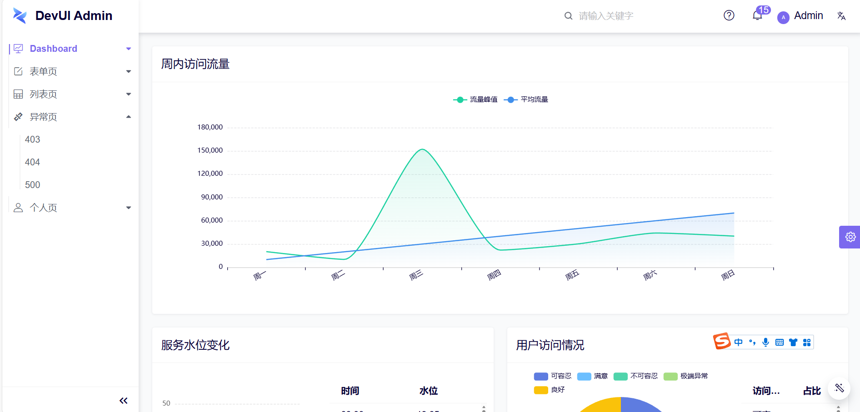Click the 占比 table column header
860x412 pixels.
coord(812,391)
